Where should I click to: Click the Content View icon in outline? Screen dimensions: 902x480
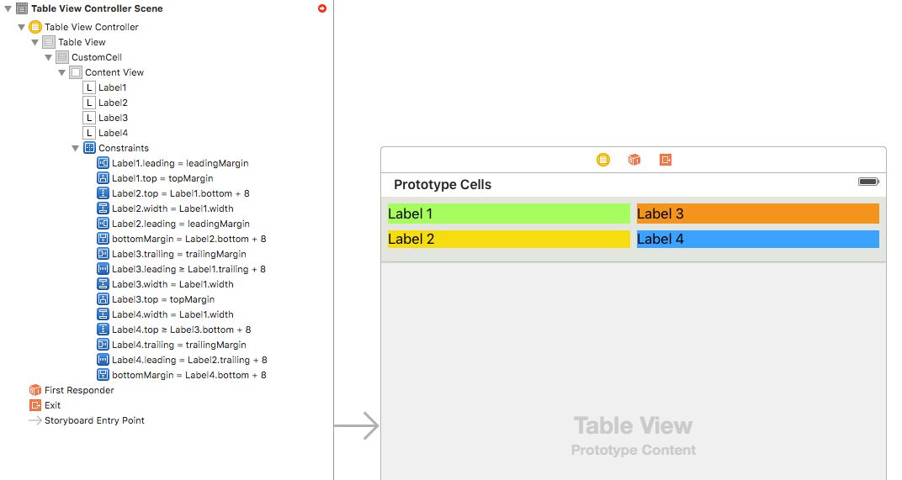tap(76, 72)
